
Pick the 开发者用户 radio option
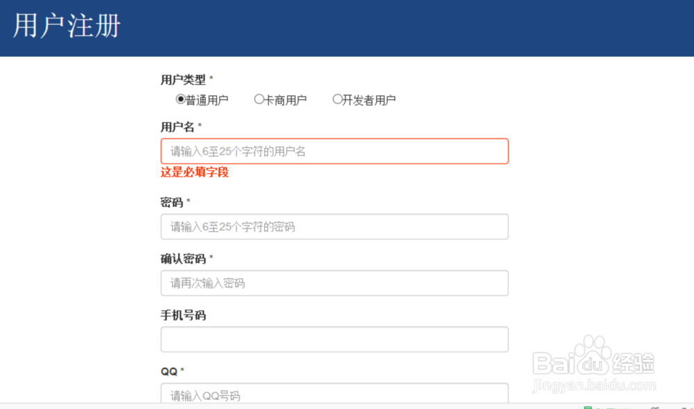[337, 99]
